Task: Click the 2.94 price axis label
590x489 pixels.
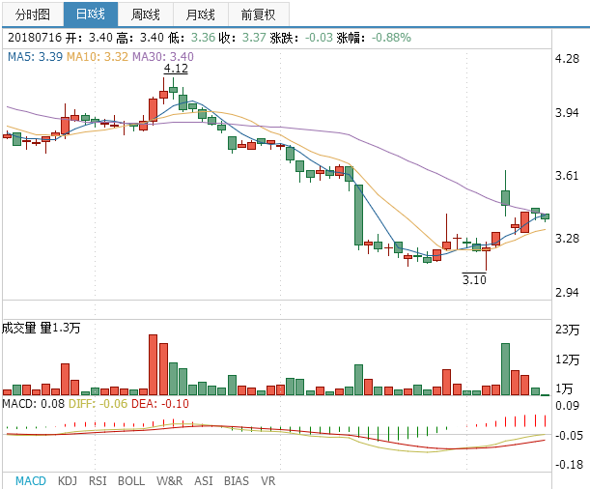Action: [x=567, y=292]
